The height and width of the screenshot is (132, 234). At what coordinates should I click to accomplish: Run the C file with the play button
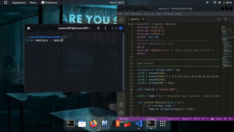(219, 19)
